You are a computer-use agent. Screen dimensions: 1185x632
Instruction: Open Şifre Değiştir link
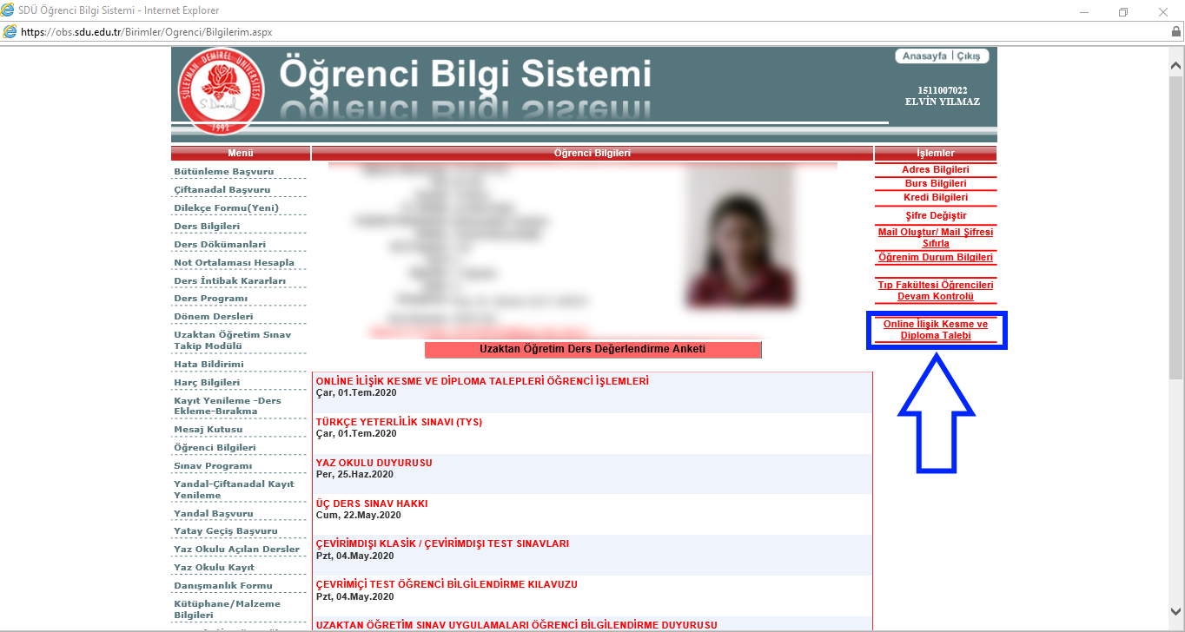(x=936, y=215)
